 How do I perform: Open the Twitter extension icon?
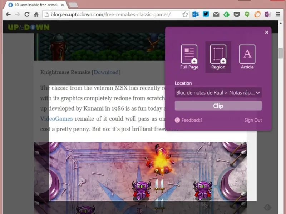(206, 14)
